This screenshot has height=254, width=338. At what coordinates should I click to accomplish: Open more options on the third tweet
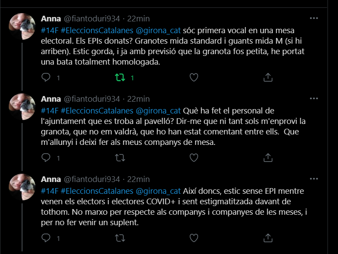[x=314, y=179]
